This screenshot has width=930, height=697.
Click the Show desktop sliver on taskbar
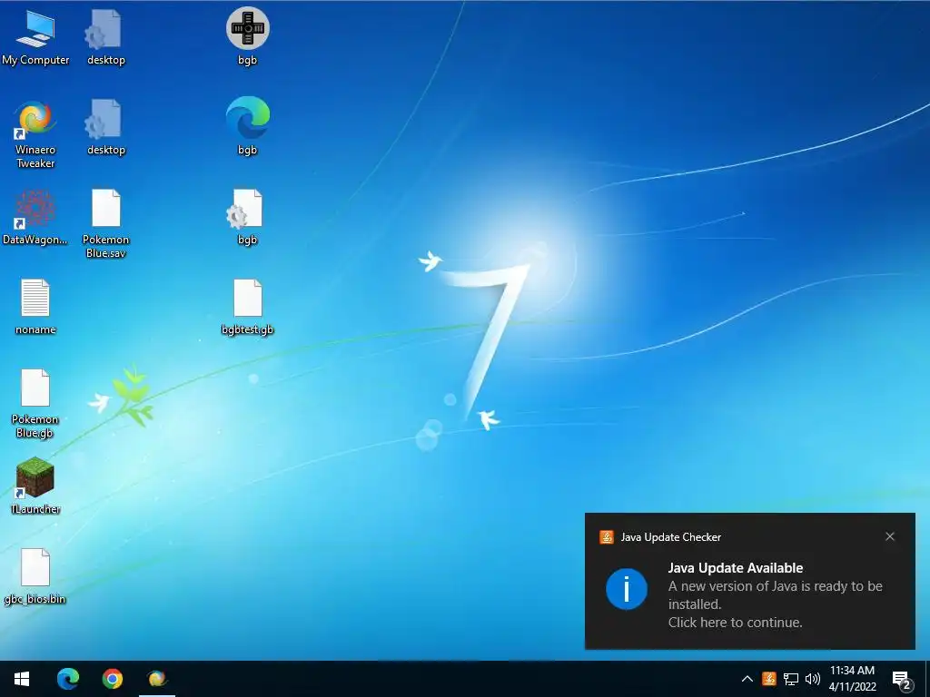click(927, 679)
